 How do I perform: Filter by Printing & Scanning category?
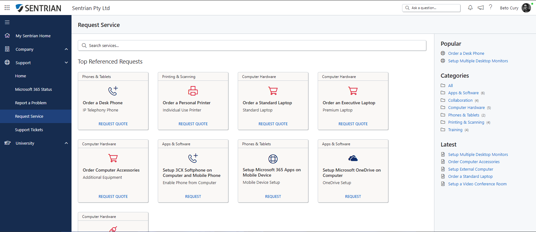(x=466, y=122)
